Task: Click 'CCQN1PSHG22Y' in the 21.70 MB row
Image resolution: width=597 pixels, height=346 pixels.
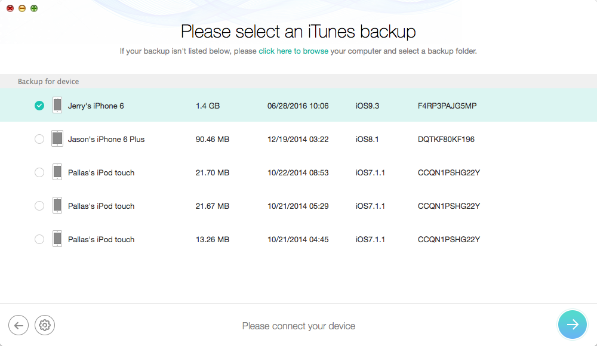Action: point(449,173)
